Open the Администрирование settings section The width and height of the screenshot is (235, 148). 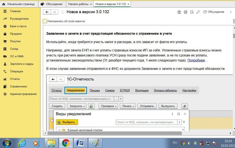[23, 94]
